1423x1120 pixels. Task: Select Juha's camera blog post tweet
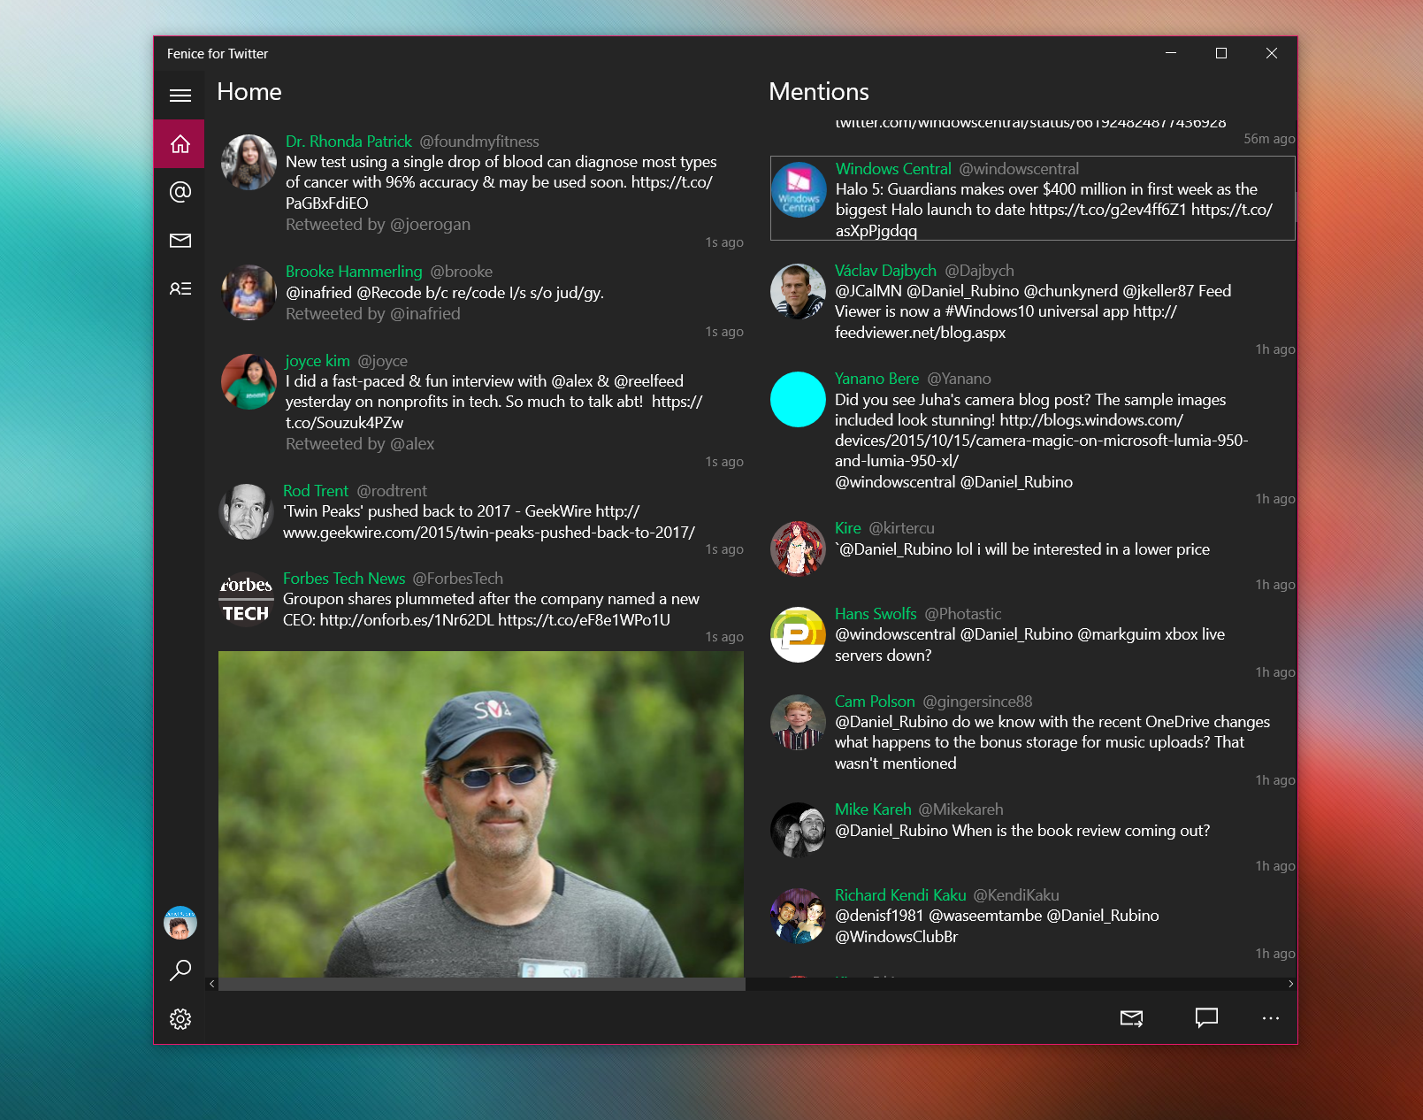[x=1041, y=441]
